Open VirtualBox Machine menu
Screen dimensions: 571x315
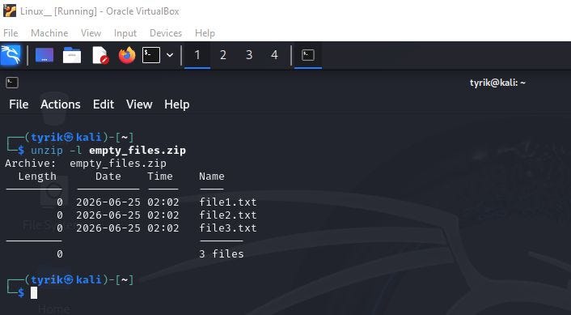coord(49,33)
